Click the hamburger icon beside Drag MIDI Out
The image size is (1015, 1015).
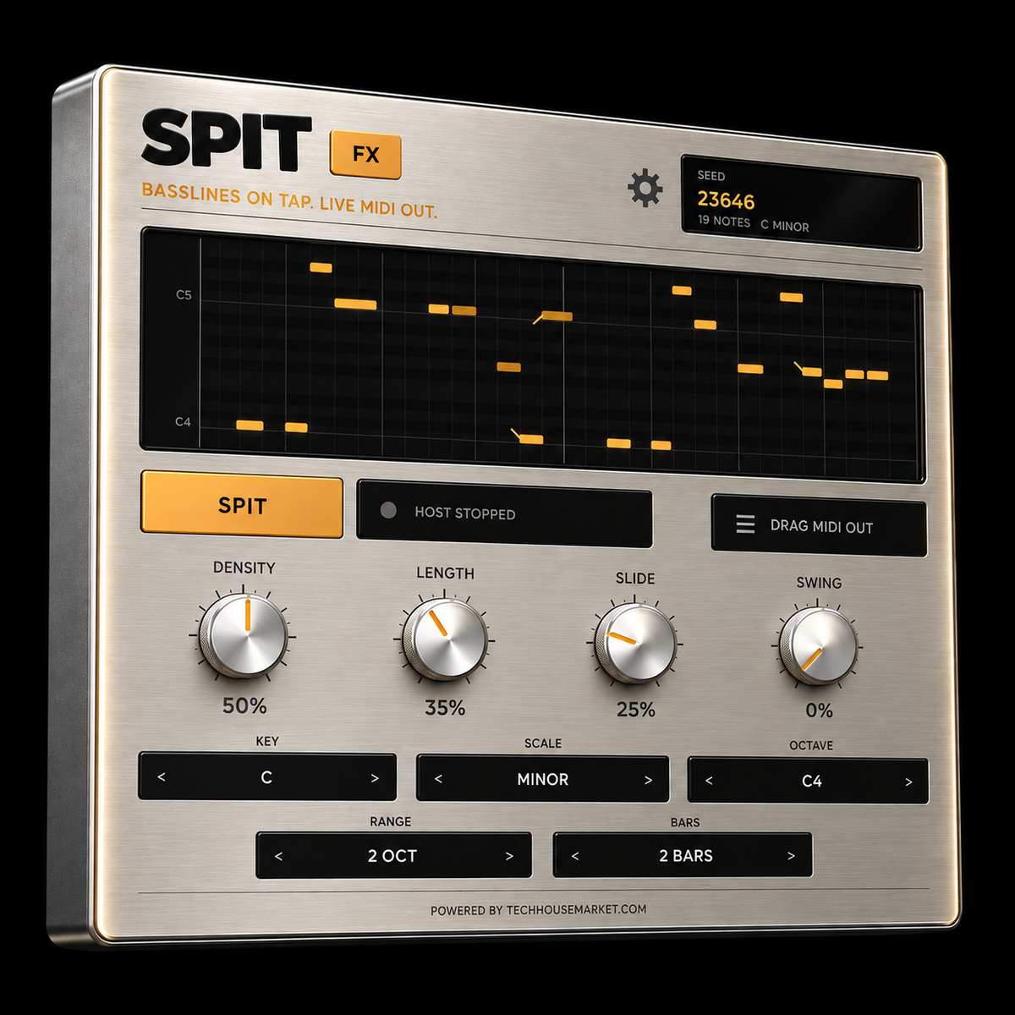(745, 524)
